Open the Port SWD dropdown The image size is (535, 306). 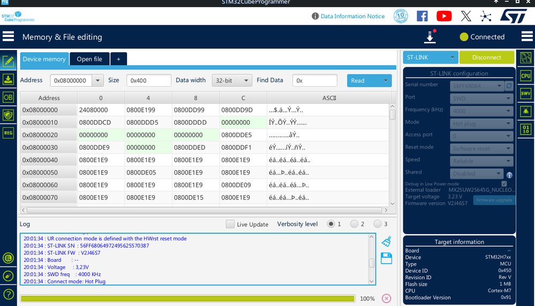[x=482, y=98]
